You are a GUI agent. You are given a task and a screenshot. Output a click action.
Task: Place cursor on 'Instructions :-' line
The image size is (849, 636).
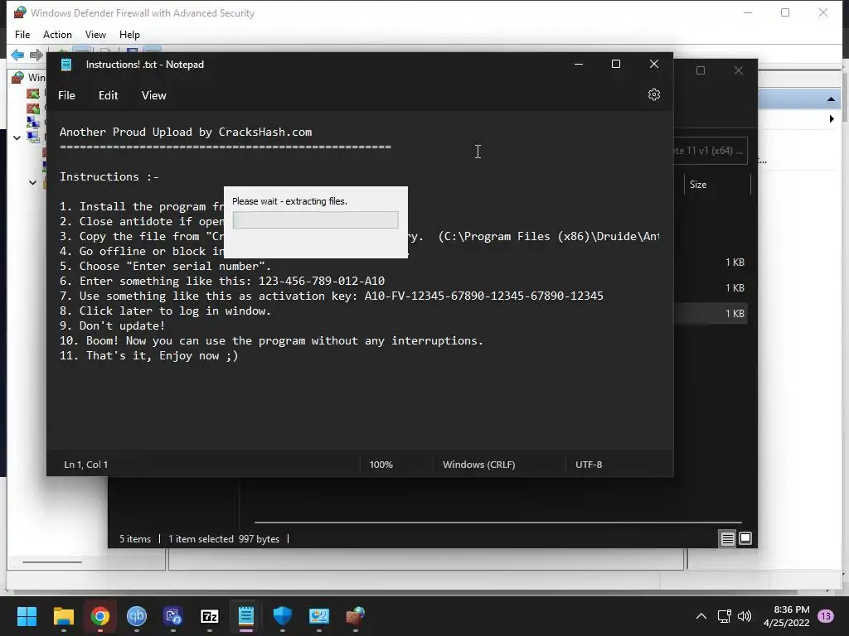pyautogui.click(x=109, y=177)
